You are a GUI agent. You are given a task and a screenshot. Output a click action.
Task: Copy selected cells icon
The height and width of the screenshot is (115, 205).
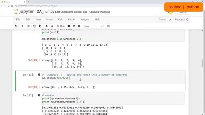click(x=34, y=26)
